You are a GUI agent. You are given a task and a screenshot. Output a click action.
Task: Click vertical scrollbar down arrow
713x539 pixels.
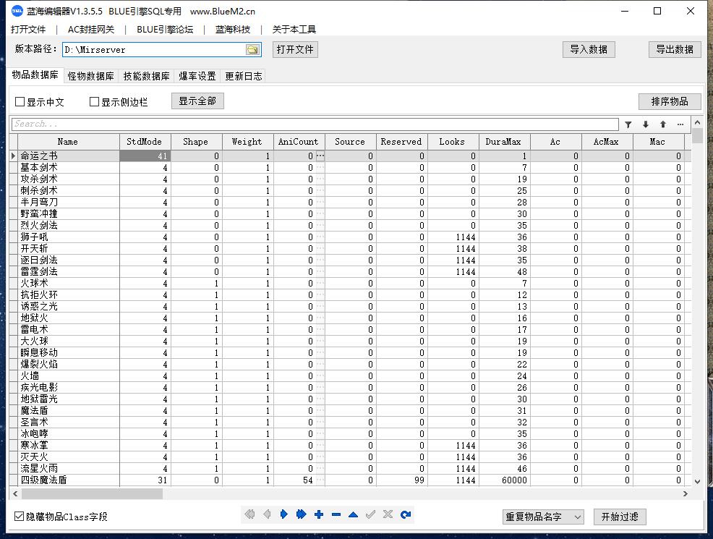[x=697, y=481]
